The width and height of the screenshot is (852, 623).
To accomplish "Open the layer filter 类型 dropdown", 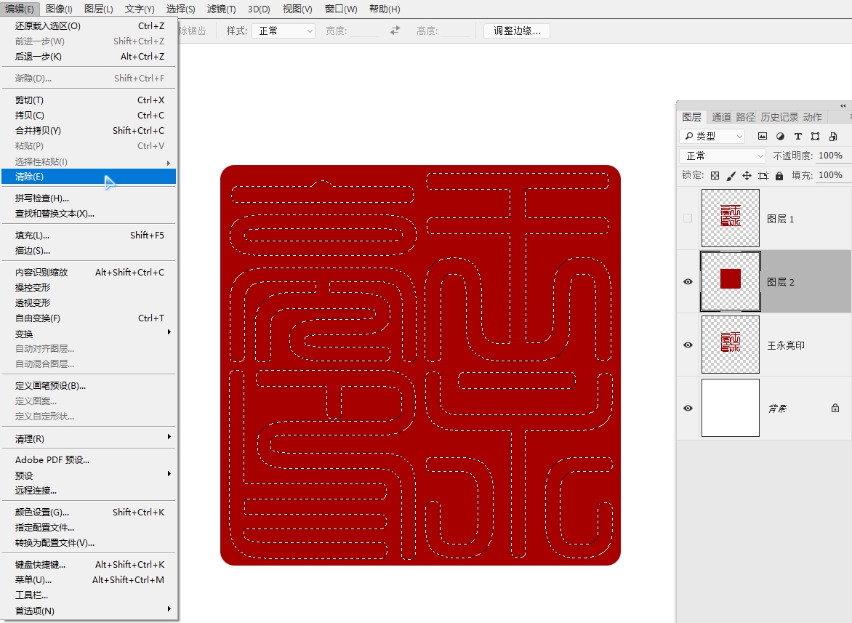I will [712, 136].
